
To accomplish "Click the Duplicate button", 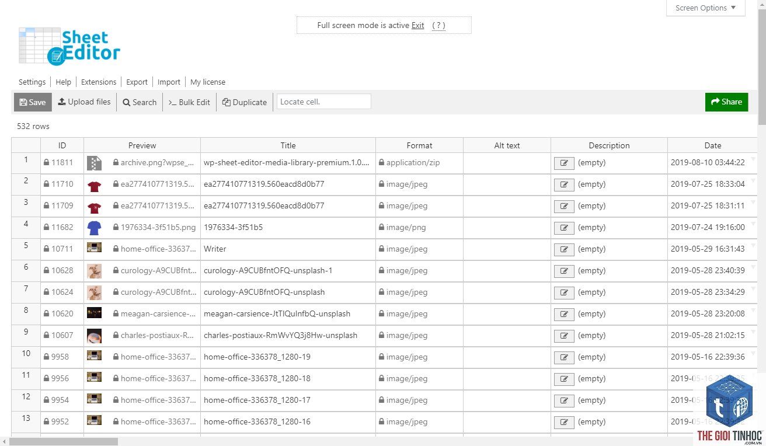I will [245, 102].
